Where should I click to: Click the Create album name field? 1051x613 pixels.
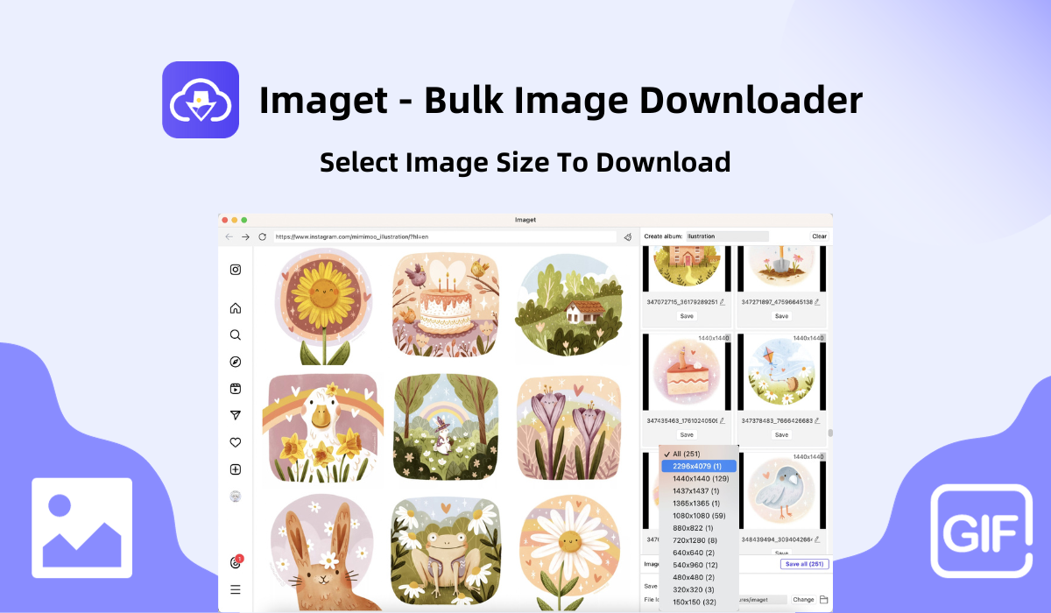(x=727, y=236)
